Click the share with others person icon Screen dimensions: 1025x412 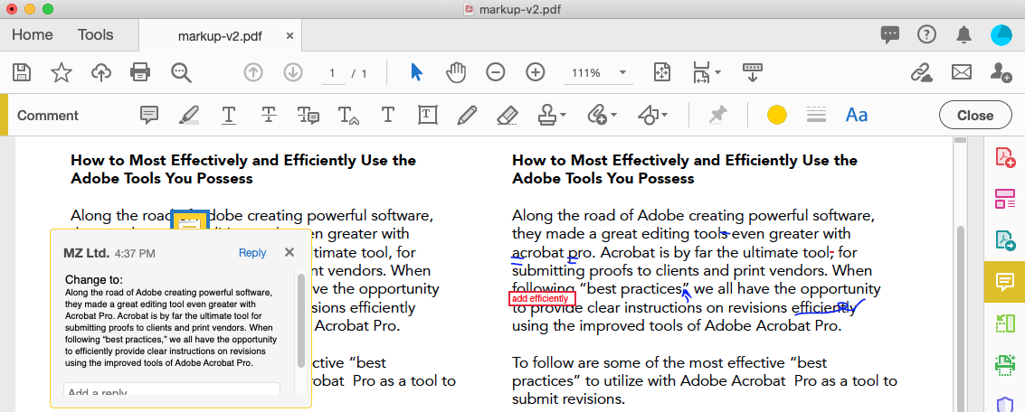tap(1001, 72)
